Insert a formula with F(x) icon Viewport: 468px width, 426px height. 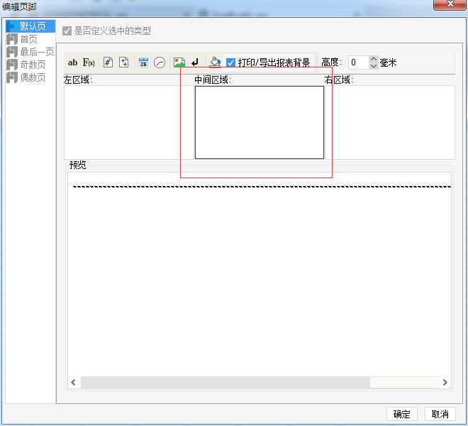point(89,62)
